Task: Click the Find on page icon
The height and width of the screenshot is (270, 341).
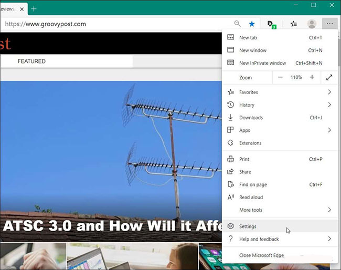Action: [x=230, y=184]
